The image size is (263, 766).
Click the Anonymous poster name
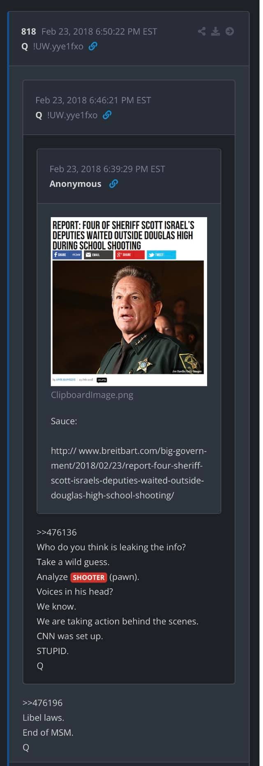pos(75,184)
